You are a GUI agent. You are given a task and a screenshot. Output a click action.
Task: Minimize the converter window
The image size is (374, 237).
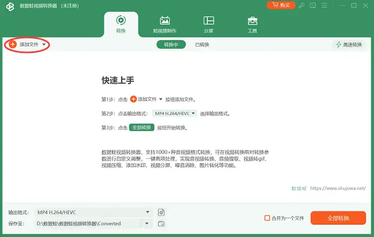(342, 5)
